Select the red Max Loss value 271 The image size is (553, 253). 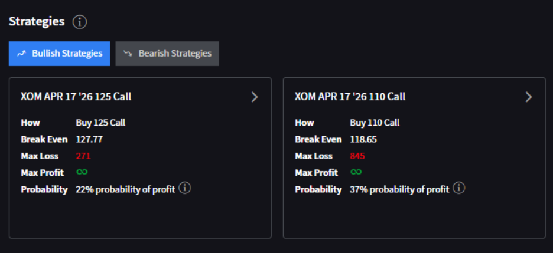point(83,156)
